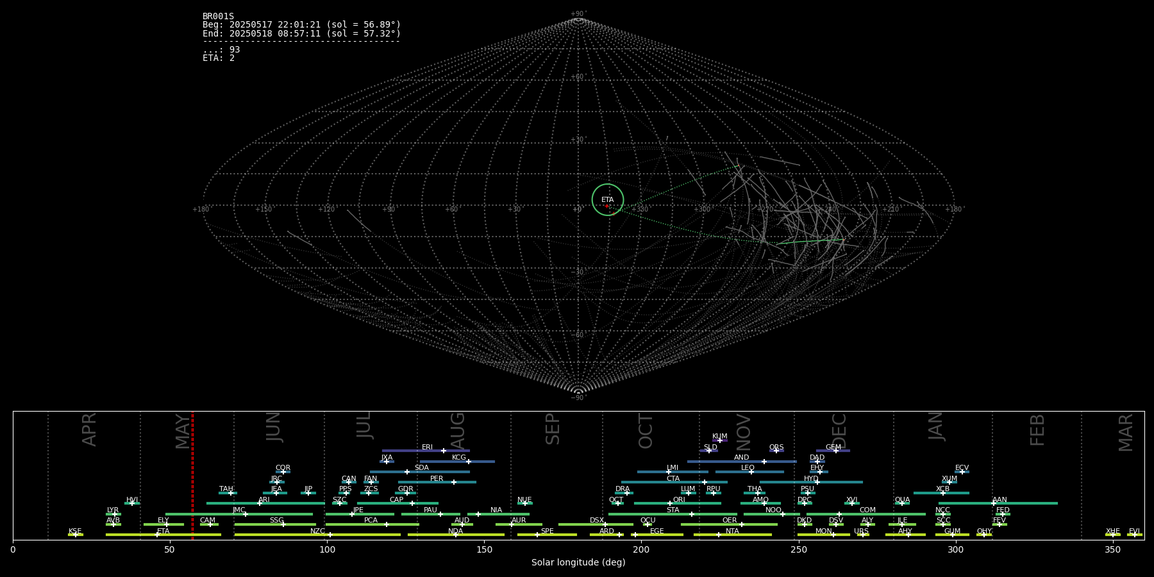Click the NZC shower label
The height and width of the screenshot is (577, 1154).
(x=317, y=531)
